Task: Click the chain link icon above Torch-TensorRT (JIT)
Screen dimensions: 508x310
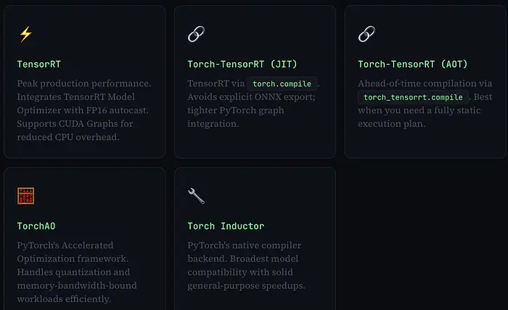Action: [x=195, y=33]
